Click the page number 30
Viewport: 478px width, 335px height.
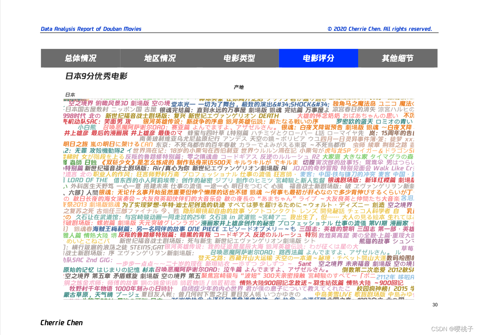pyautogui.click(x=435, y=305)
